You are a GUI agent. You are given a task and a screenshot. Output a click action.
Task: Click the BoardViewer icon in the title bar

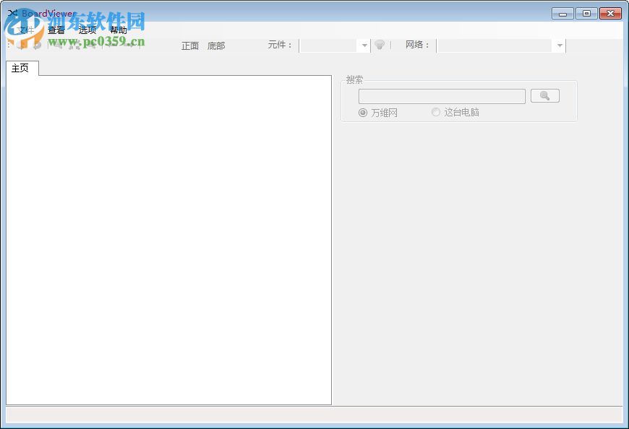click(12, 13)
